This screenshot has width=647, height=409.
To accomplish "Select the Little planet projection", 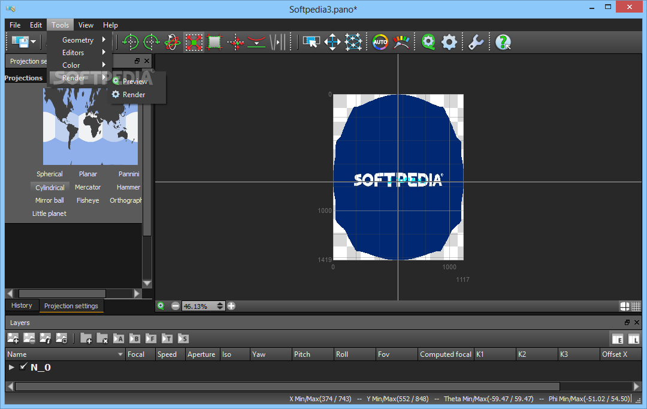I will (50, 213).
